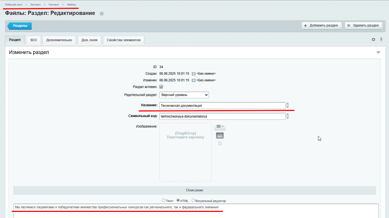Click the link icon beside the Символьный код field
The image size is (389, 218).
pyautogui.click(x=288, y=116)
